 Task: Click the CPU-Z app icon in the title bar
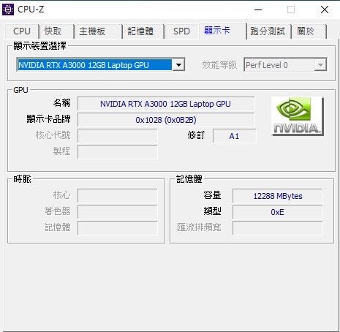tap(8, 10)
